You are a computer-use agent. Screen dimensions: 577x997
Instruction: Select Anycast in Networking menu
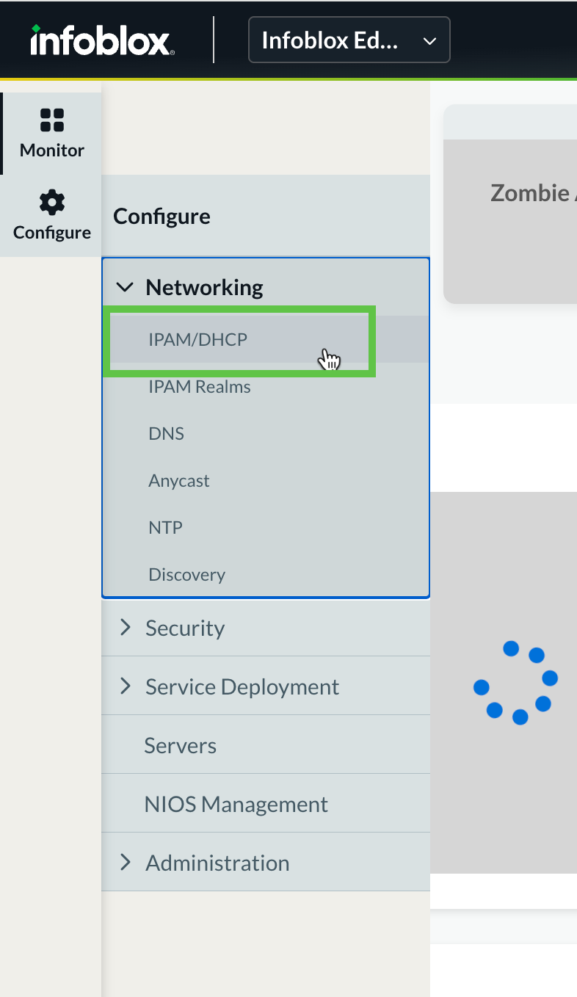[179, 481]
